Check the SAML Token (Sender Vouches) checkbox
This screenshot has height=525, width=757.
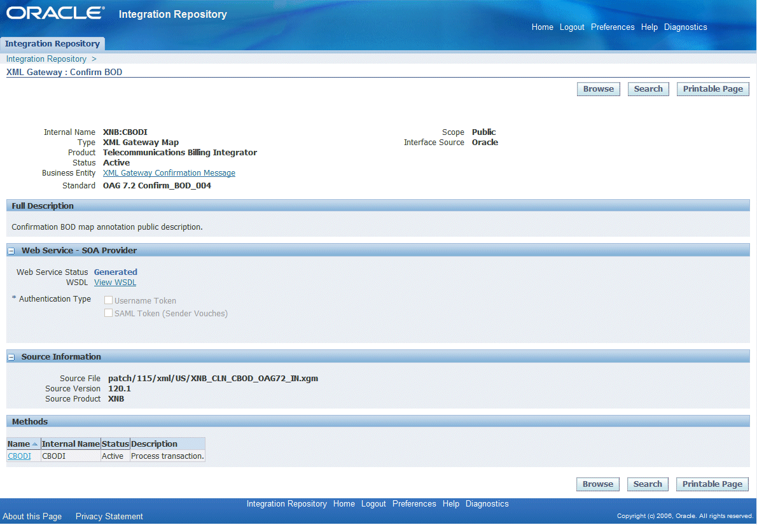coord(109,313)
